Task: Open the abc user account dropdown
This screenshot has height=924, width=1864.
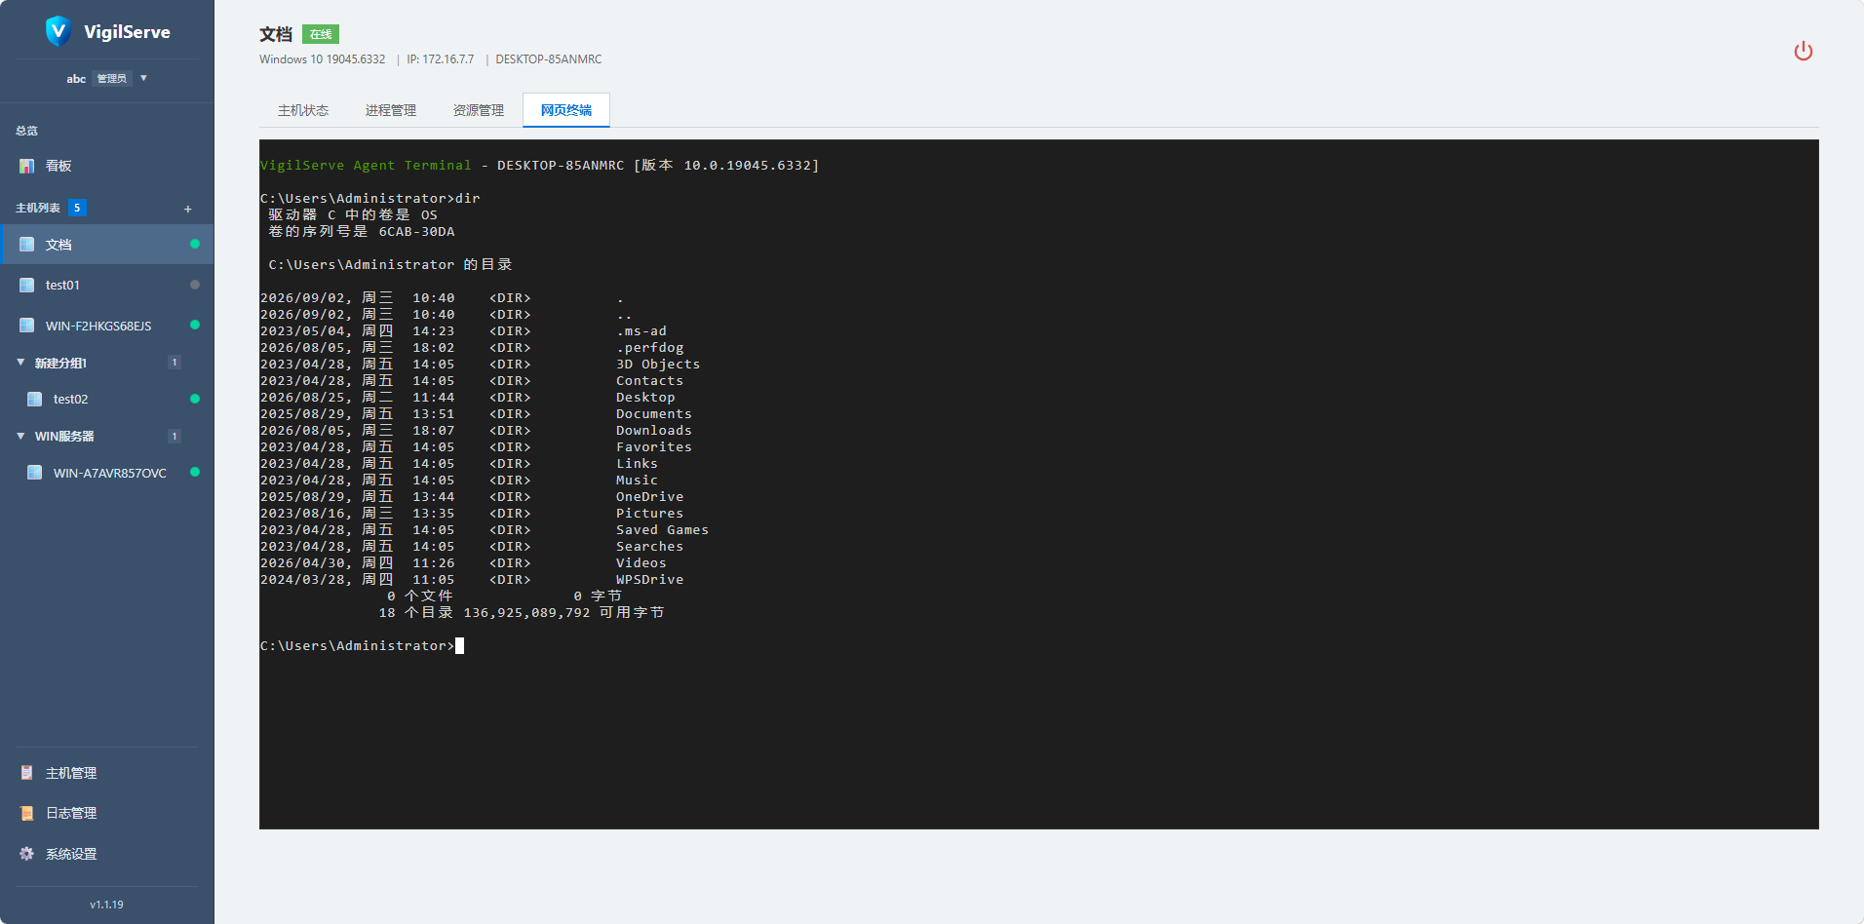Action: [106, 78]
